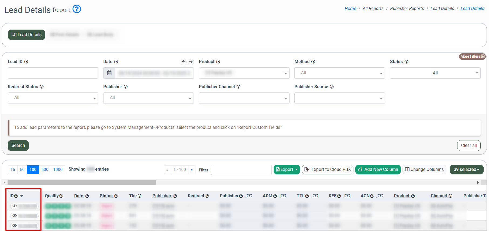Click the help icon next to Lead ID
The height and width of the screenshot is (231, 489).
(26, 62)
